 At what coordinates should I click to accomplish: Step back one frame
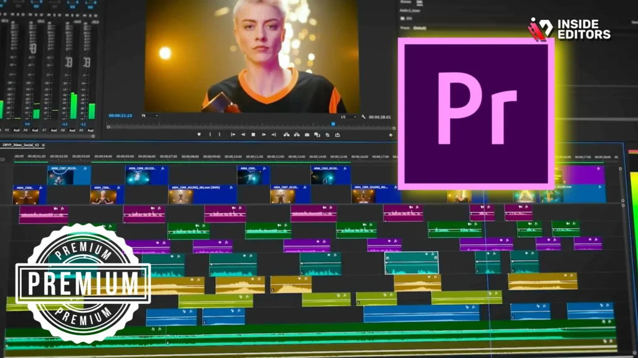pyautogui.click(x=243, y=134)
